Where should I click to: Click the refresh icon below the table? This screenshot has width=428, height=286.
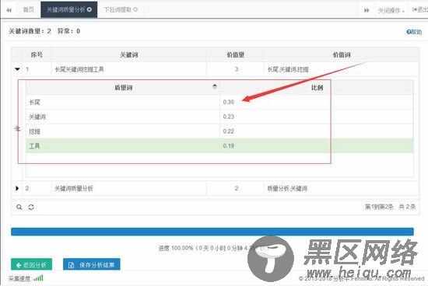click(31, 208)
